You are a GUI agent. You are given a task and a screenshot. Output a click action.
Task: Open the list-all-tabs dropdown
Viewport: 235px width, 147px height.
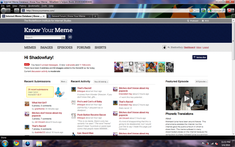click(233, 16)
